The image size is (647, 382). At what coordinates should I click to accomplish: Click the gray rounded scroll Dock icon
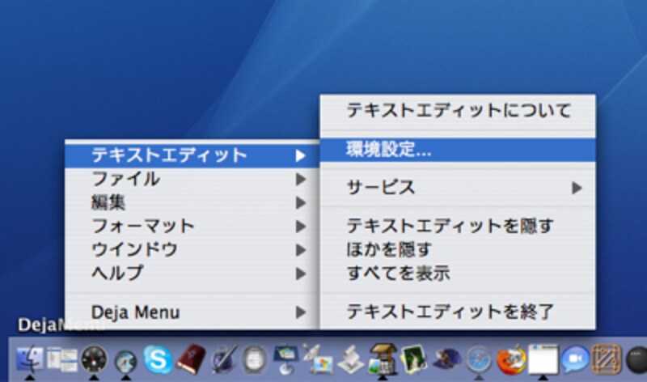(x=255, y=360)
